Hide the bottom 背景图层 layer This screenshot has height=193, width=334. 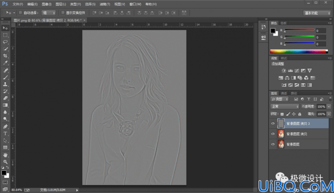tap(273, 144)
